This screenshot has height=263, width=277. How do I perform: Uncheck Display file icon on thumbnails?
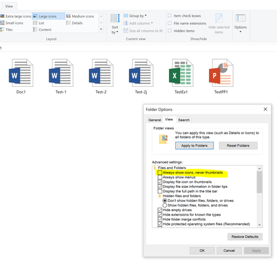(x=160, y=182)
